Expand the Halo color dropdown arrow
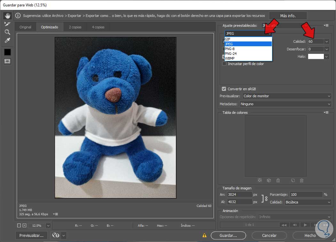Image resolution: width=336 pixels, height=242 pixels. coord(327,57)
